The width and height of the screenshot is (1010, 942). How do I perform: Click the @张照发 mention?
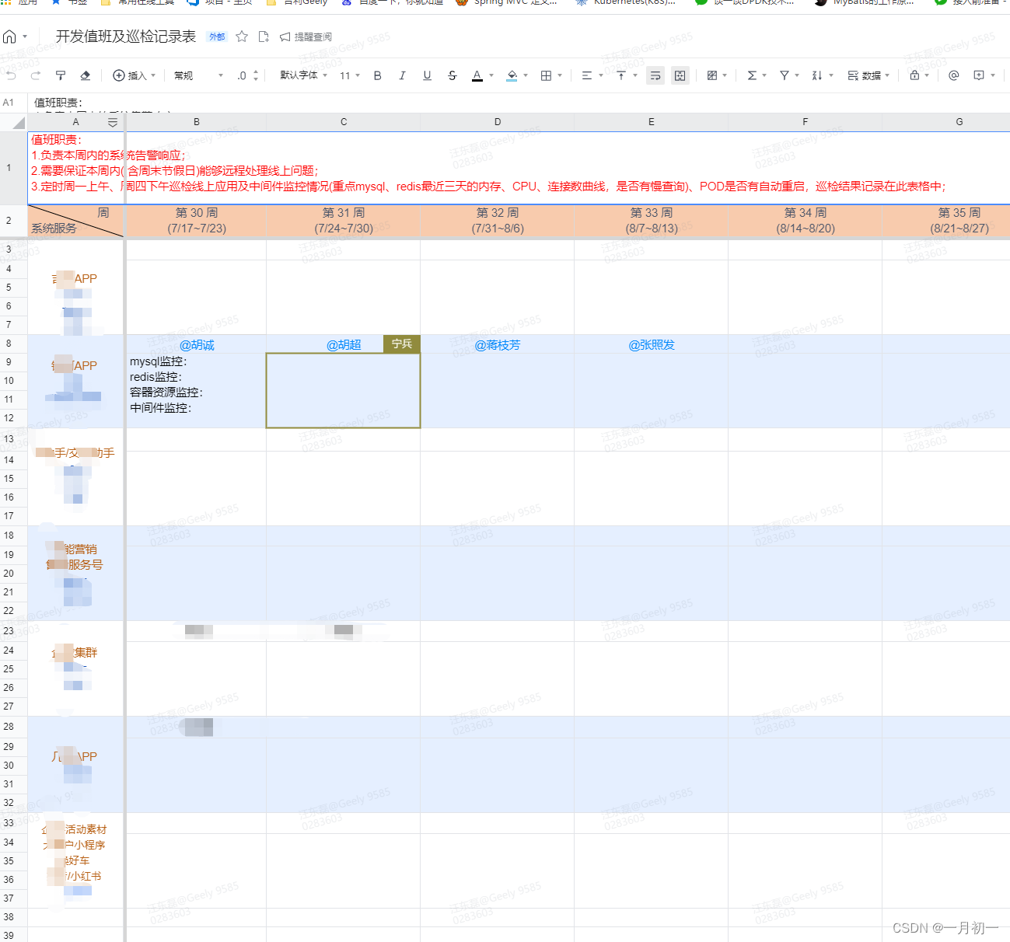click(x=652, y=345)
